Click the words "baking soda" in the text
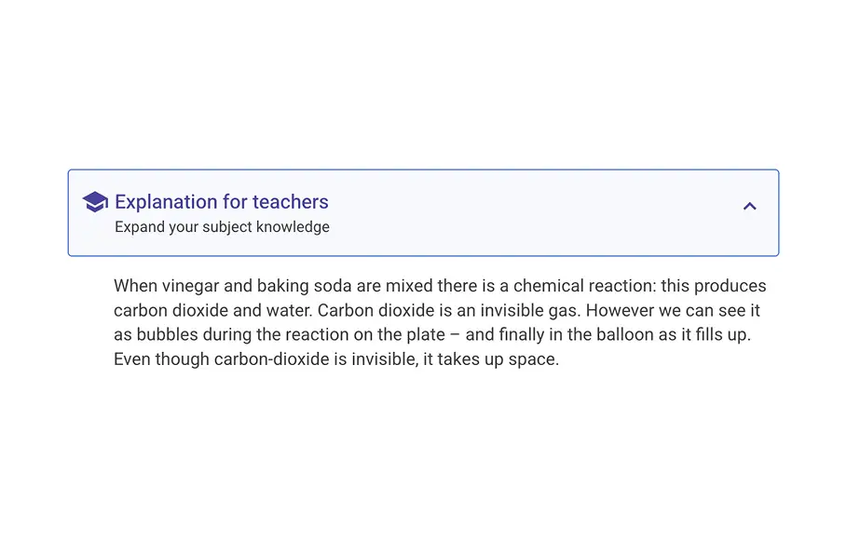Viewport: 860px width, 541px height. (306, 286)
